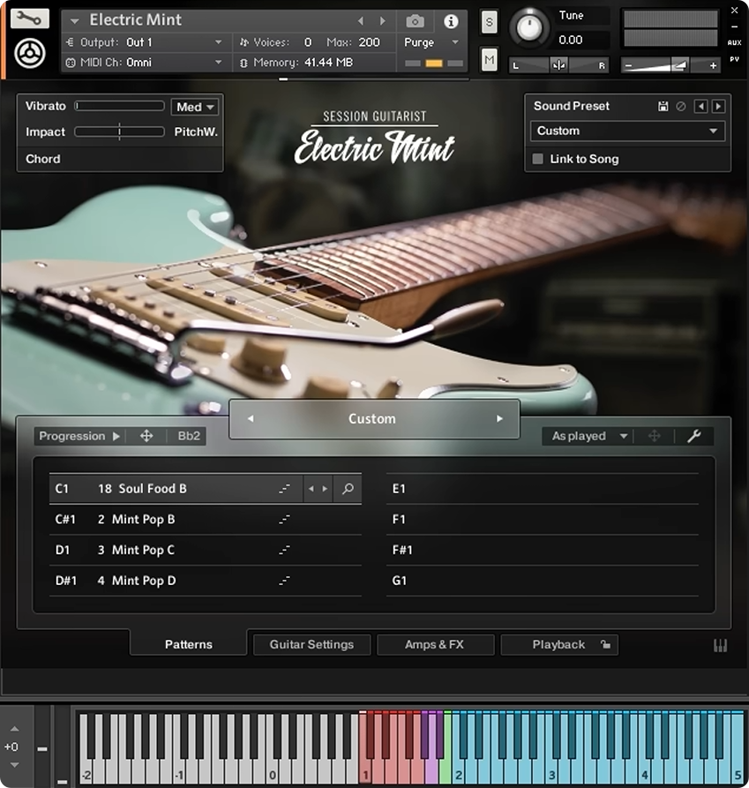Shift the keyboard octave down with the arrow
749x788 pixels.
(15, 765)
